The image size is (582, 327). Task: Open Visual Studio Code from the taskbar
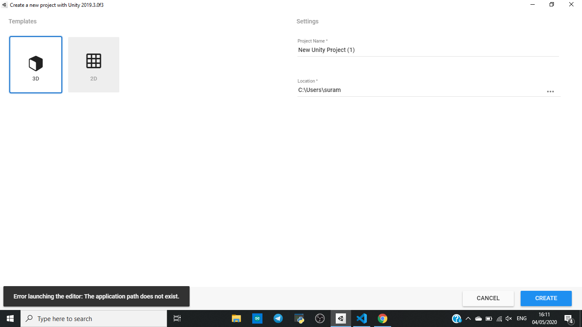[x=362, y=318]
